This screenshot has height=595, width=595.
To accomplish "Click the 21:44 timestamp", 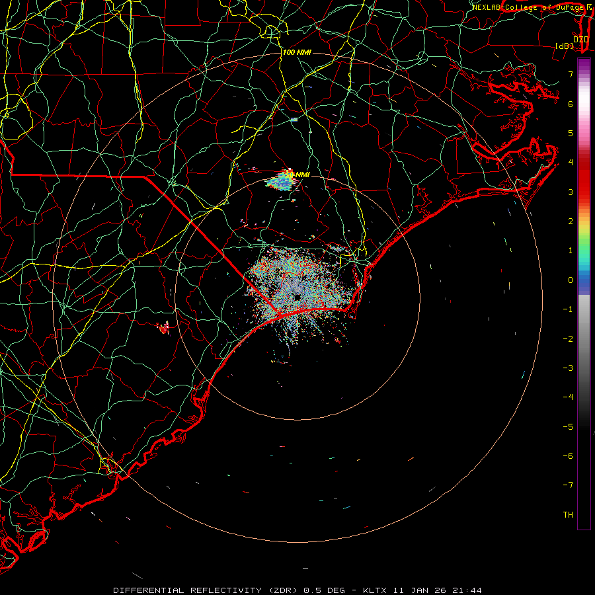I will (x=467, y=590).
